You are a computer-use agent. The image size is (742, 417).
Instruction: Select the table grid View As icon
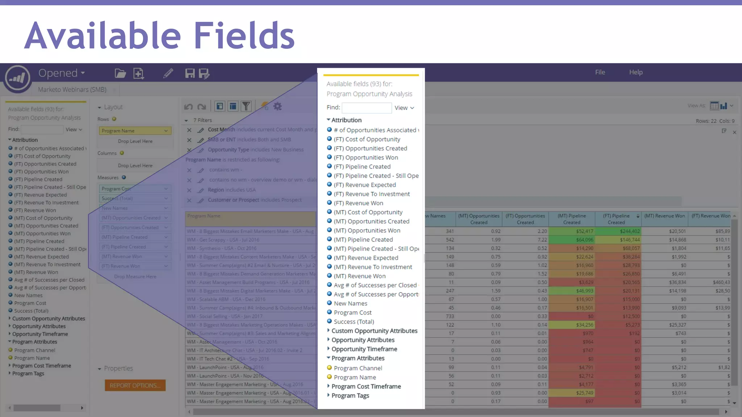coord(714,106)
